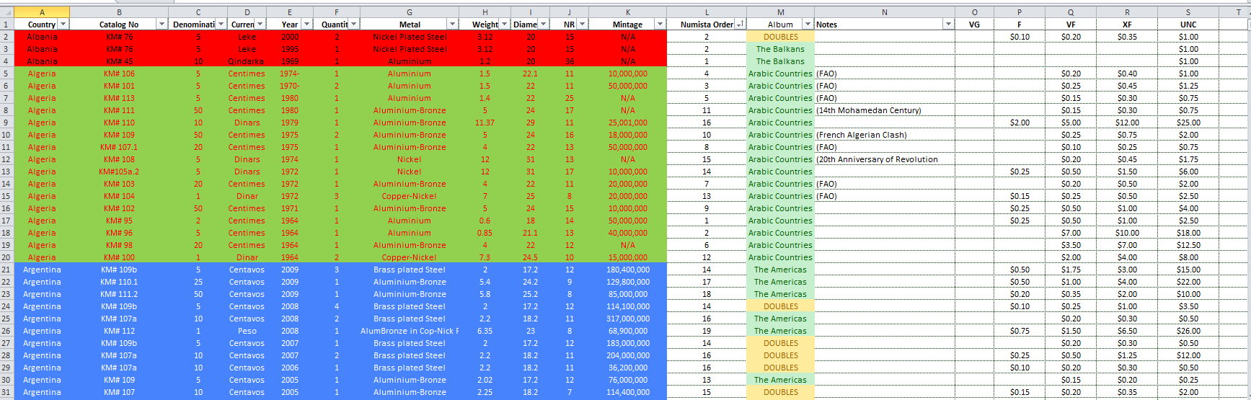Select the $22.00 UNC price cell
Screen dimensions: 1251x400
click(1188, 282)
